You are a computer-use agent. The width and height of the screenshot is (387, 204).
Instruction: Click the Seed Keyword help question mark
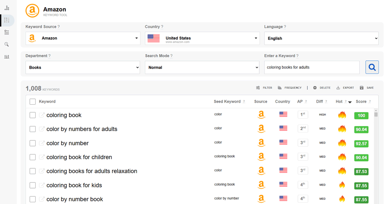(x=244, y=102)
